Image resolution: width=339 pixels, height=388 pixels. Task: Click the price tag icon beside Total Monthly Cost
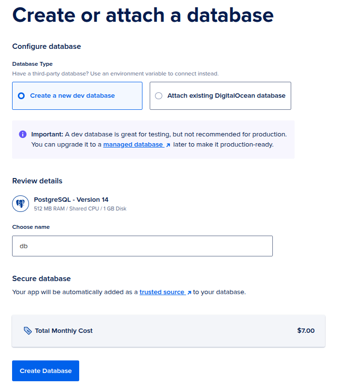click(28, 331)
